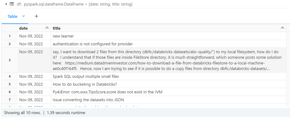Sort by the title column arrow icon

click(x=282, y=28)
